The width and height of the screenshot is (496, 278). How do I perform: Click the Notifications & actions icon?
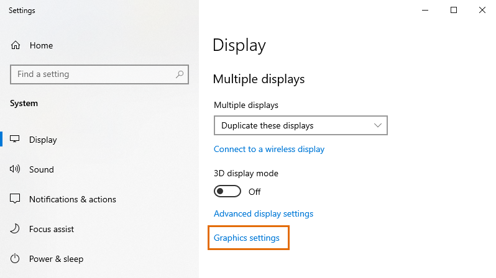[x=16, y=199]
